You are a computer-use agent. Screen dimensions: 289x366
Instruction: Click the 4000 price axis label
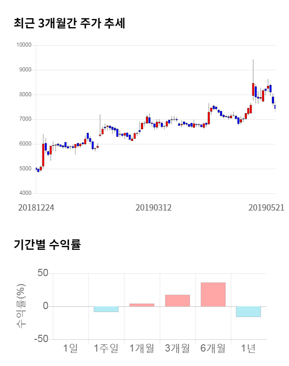click(x=25, y=193)
